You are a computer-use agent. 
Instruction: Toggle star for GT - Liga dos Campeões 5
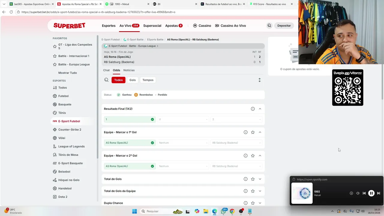coord(55,46)
